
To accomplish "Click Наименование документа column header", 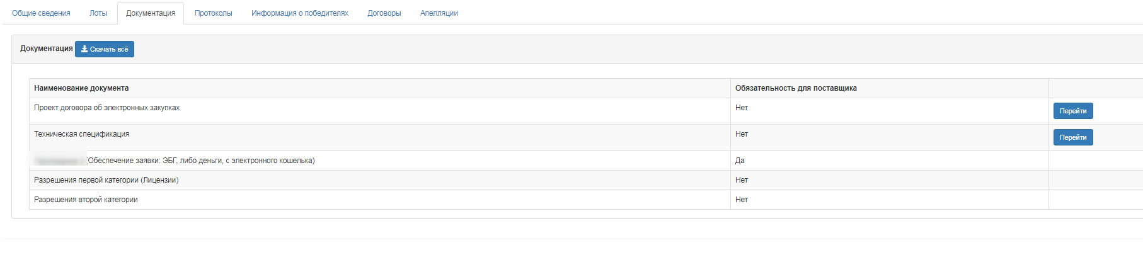I will click(81, 88).
